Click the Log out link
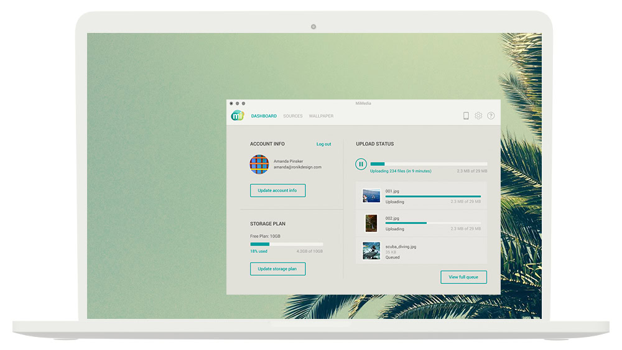 tap(323, 144)
